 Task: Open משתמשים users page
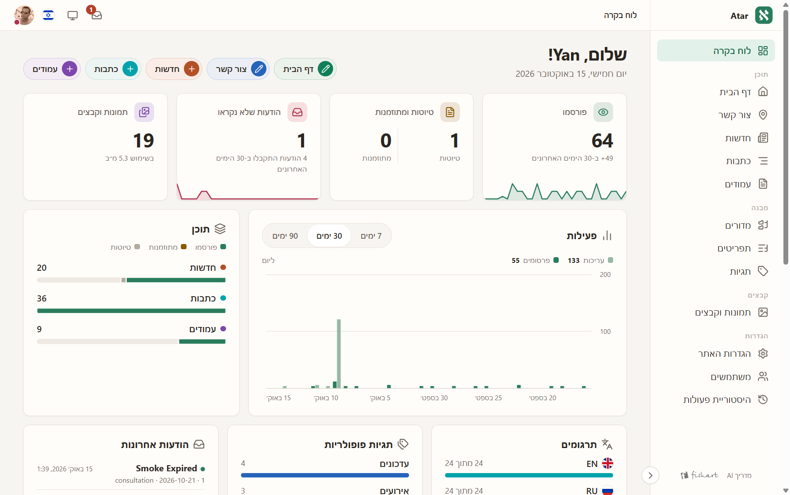click(716, 377)
